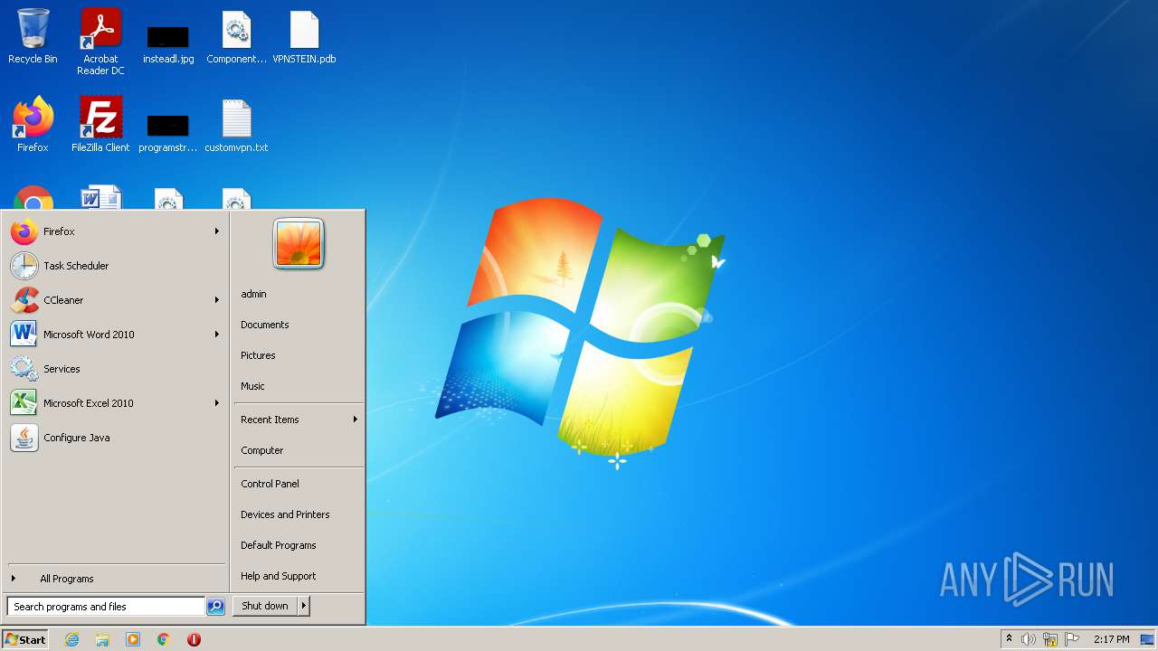
Task: Launch Windows Media Player from taskbar
Action: (x=133, y=639)
